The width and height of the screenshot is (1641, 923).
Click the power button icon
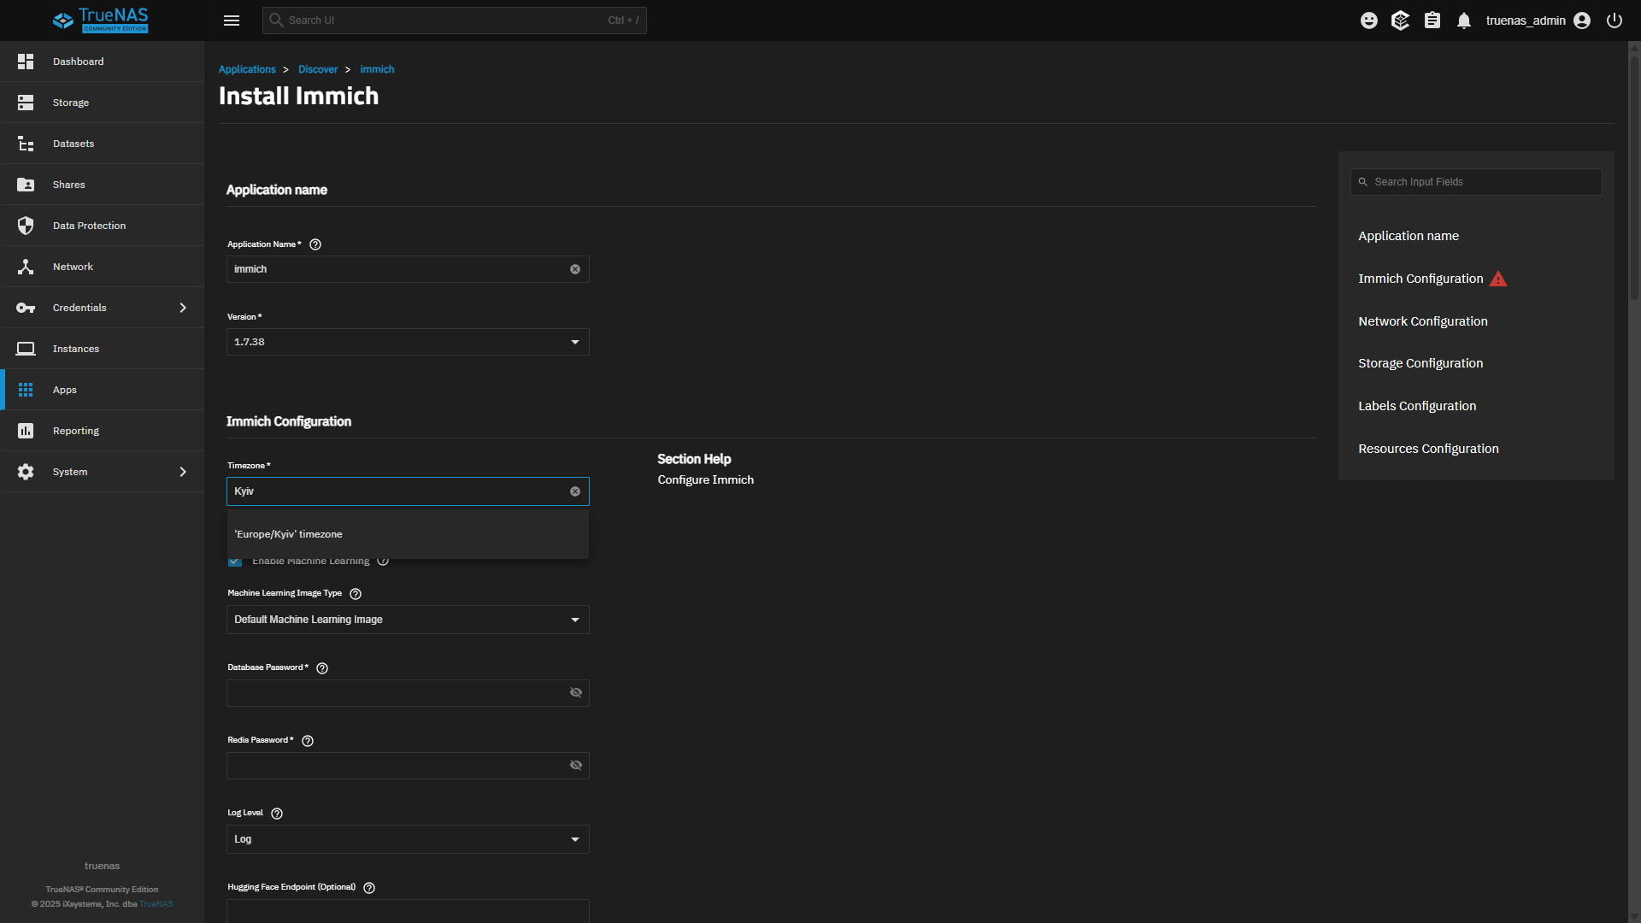1615,21
